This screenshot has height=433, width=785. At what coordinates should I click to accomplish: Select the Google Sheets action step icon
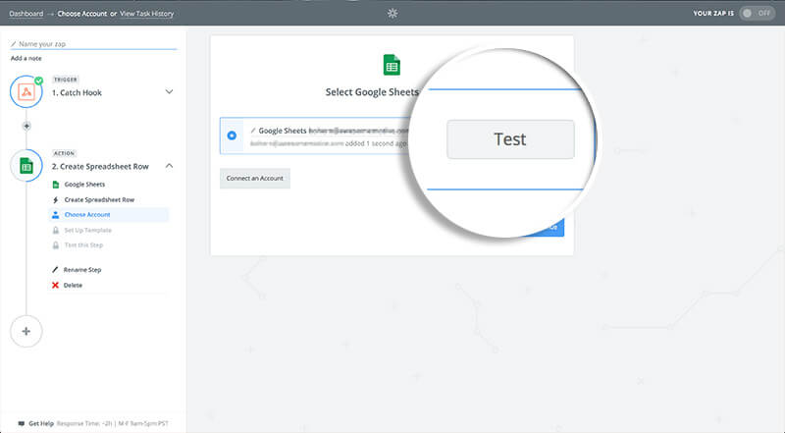click(26, 165)
